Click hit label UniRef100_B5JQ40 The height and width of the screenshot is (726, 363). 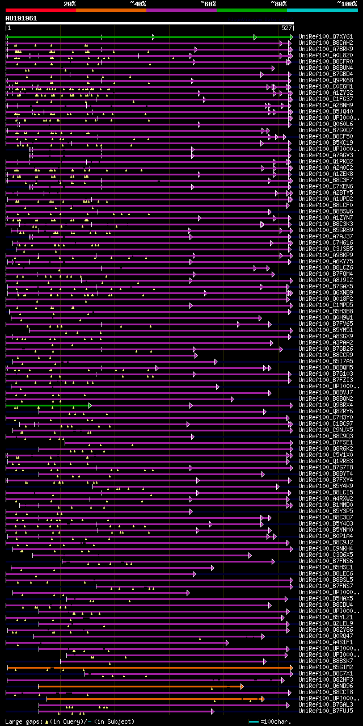325,112
